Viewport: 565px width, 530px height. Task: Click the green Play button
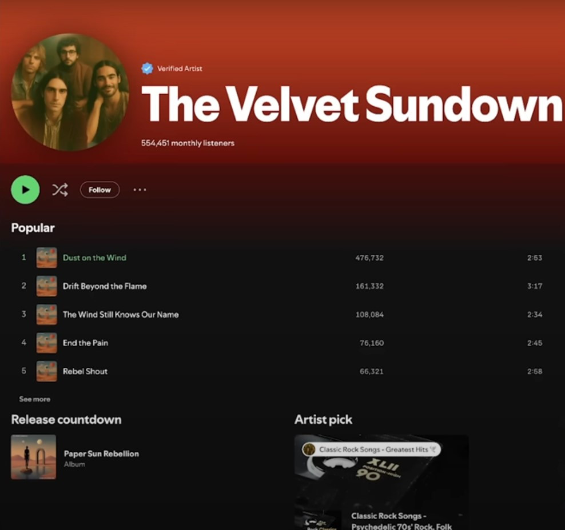25,190
